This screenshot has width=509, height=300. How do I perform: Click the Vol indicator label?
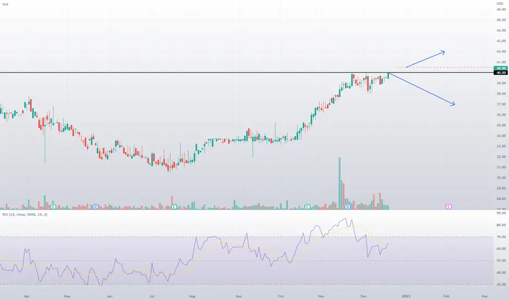tap(5, 4)
